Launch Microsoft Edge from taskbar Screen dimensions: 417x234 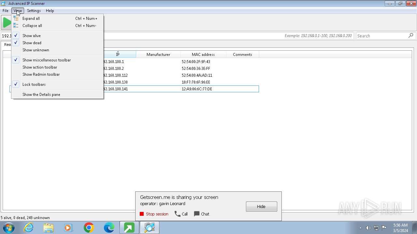click(109, 227)
